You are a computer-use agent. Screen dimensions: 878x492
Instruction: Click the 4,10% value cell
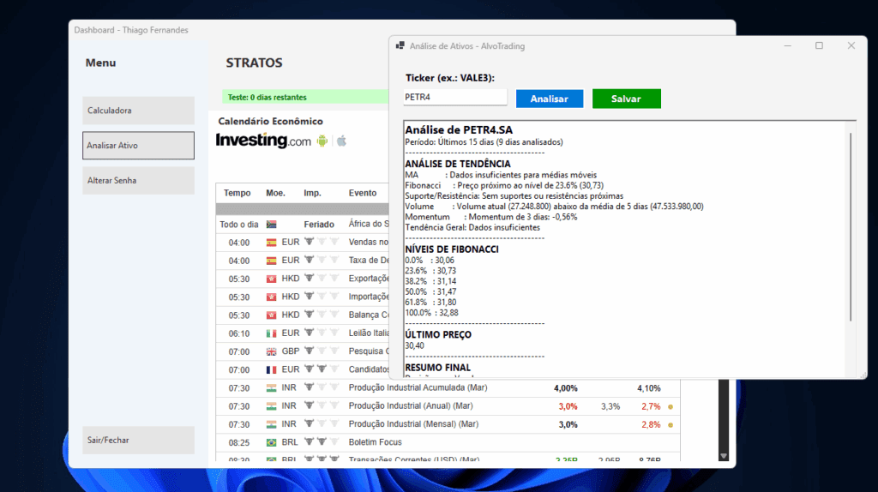(648, 388)
